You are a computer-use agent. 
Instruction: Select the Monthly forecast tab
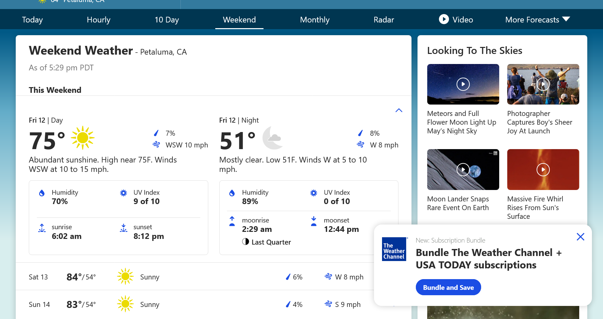[314, 20]
